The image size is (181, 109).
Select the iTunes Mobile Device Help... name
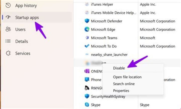pyautogui.click(x=114, y=13)
